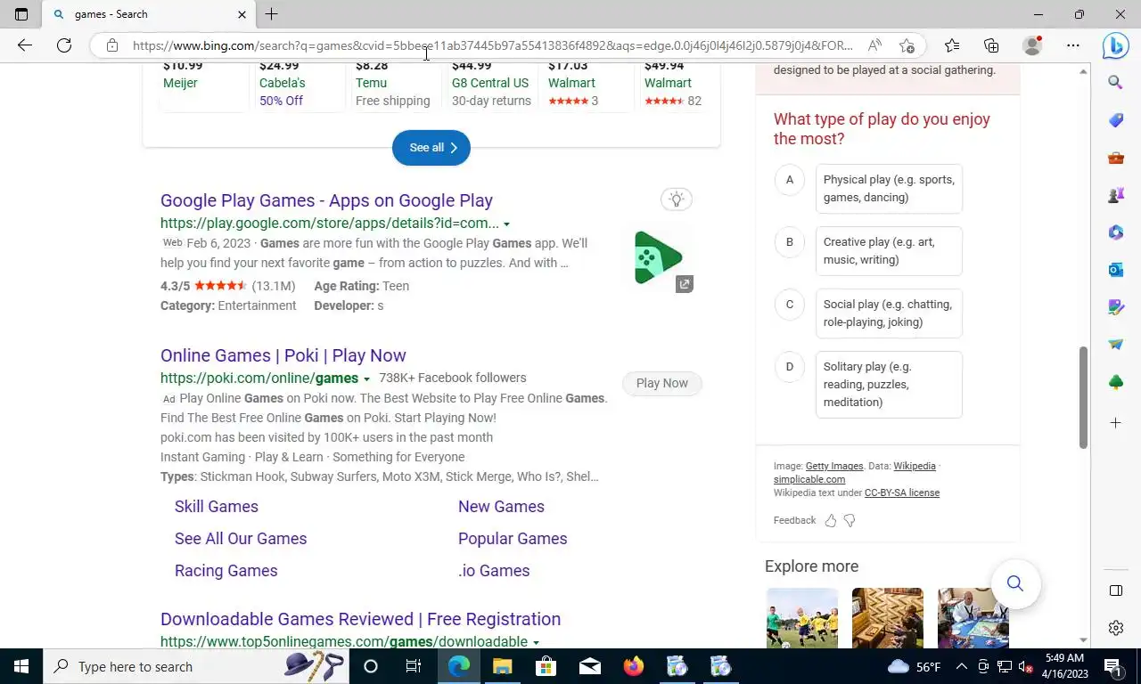Image resolution: width=1141 pixels, height=684 pixels.
Task: Give thumbs down feedback
Action: (x=850, y=520)
